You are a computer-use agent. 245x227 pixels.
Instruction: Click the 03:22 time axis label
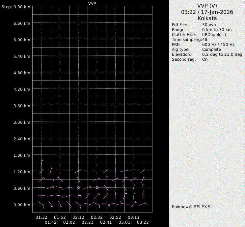pyautogui.click(x=143, y=222)
